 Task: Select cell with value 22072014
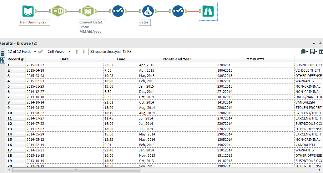pyautogui.click(x=255, y=124)
